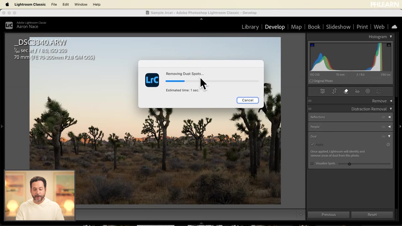Open the File menu

point(54,4)
